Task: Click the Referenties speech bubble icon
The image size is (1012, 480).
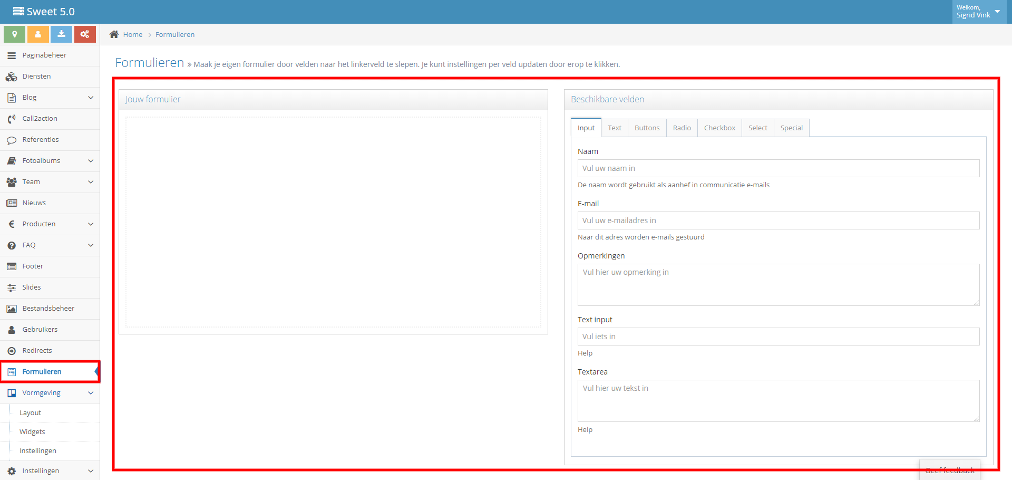Action: (12, 140)
